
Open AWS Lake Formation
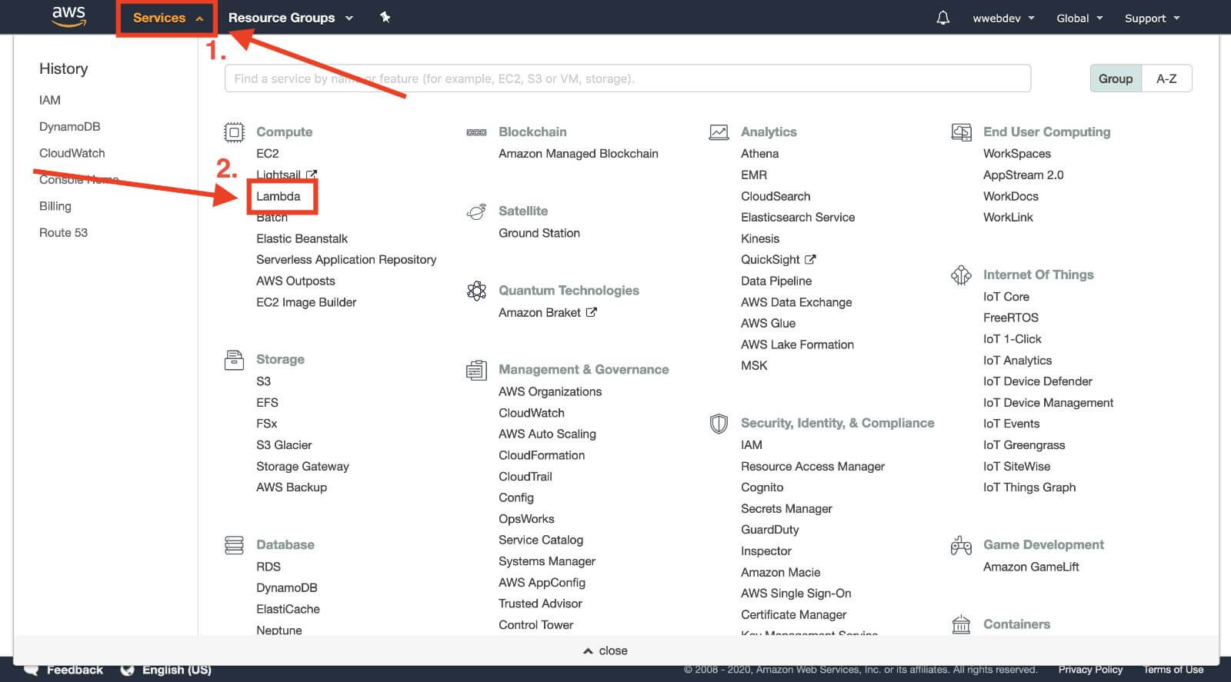pyautogui.click(x=798, y=344)
